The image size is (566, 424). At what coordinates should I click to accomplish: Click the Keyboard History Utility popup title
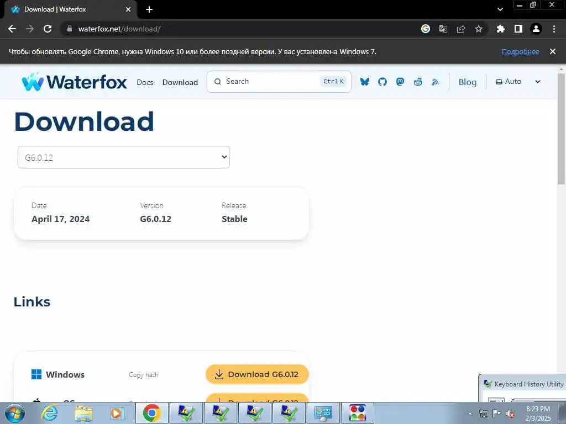[x=528, y=384]
